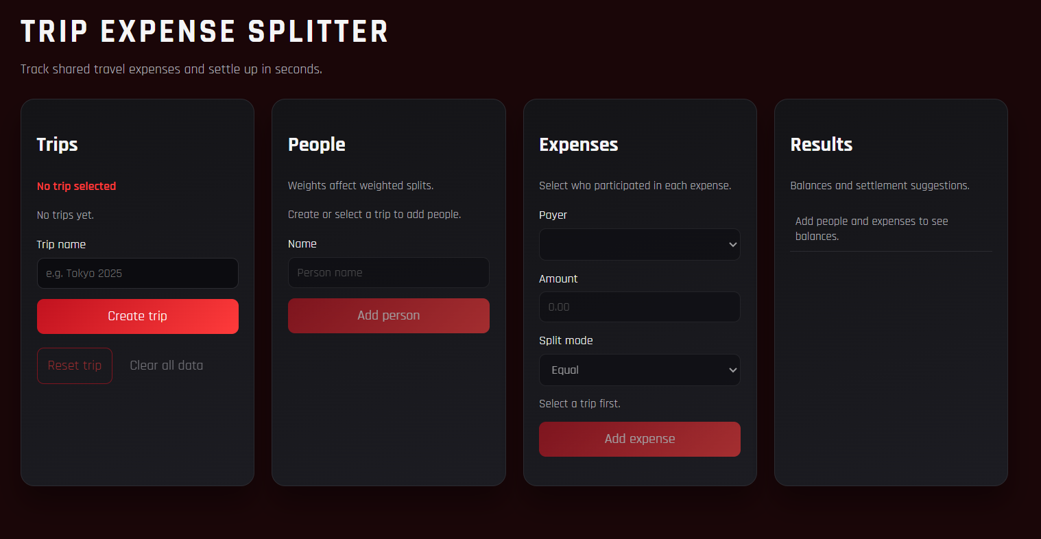Focus the Person name field
This screenshot has height=539, width=1041.
point(388,272)
